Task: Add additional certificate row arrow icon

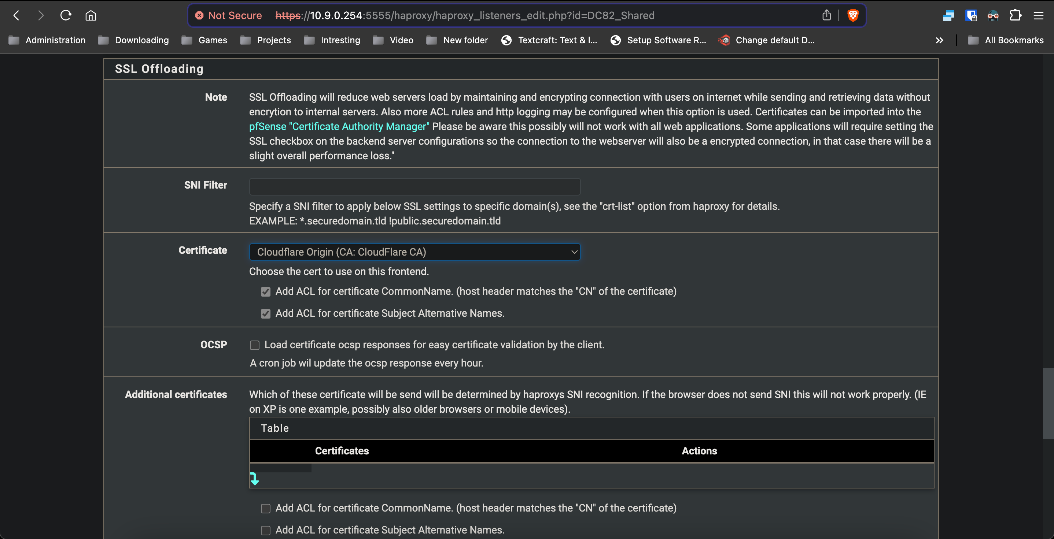Action: [254, 479]
